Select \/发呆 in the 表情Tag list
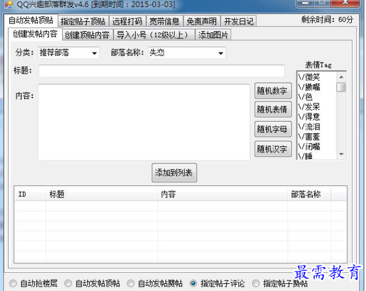The image size is (366, 291). point(309,107)
